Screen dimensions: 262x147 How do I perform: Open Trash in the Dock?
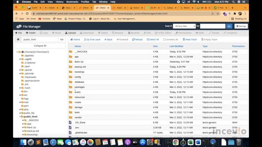coord(239,143)
